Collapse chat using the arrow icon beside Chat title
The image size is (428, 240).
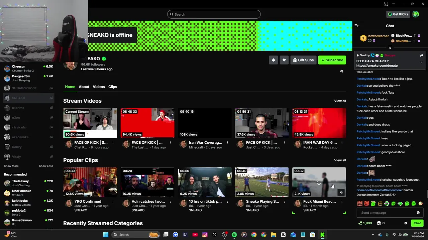tap(356, 26)
